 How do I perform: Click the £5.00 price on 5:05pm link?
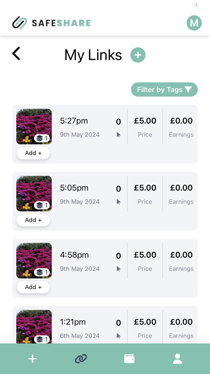[x=145, y=188]
